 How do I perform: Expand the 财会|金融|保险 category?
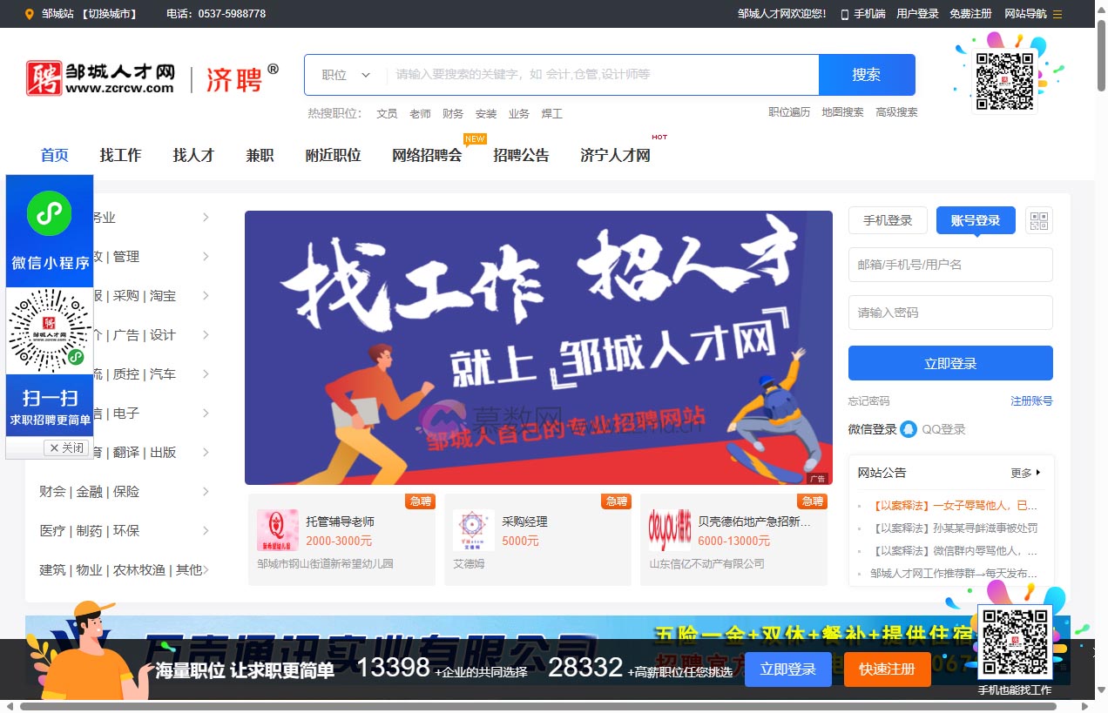pos(91,491)
